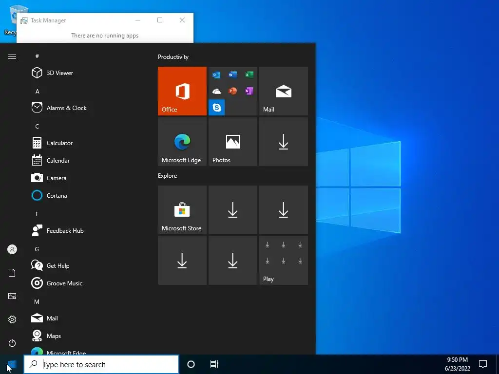
Task: Click the download tile right of Microsoft Store
Action: click(x=232, y=210)
